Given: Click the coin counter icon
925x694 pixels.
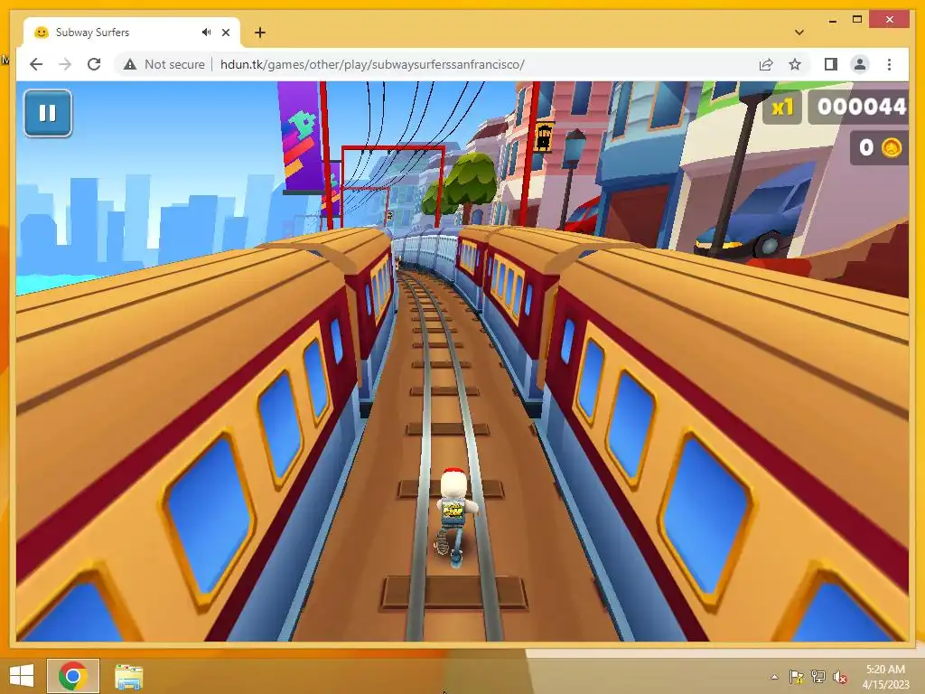Looking at the screenshot, I should pyautogui.click(x=892, y=147).
